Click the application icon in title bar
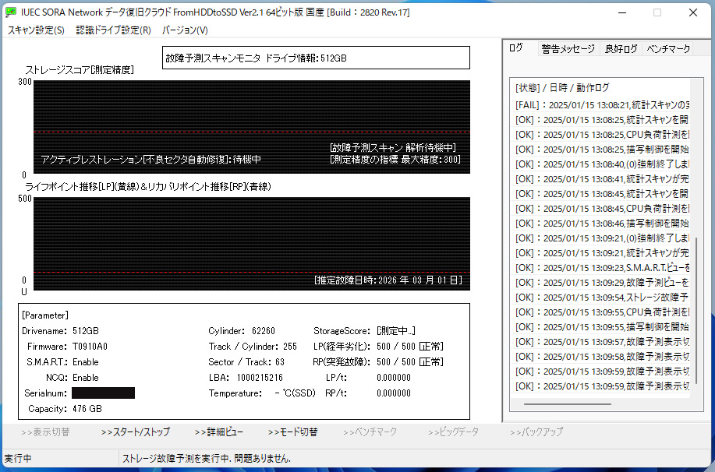Image resolution: width=715 pixels, height=472 pixels. tap(10, 12)
